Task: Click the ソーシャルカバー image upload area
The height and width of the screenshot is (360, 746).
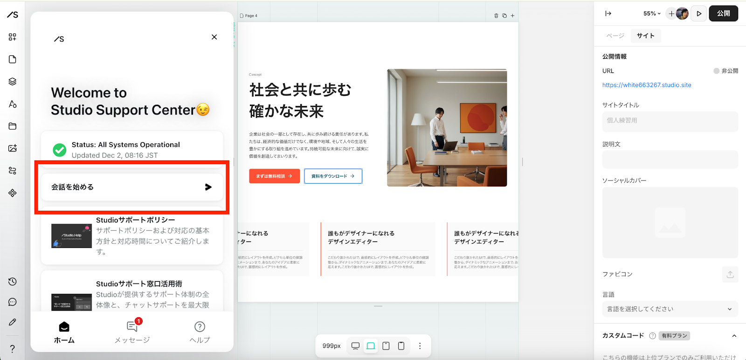Action: click(x=670, y=222)
